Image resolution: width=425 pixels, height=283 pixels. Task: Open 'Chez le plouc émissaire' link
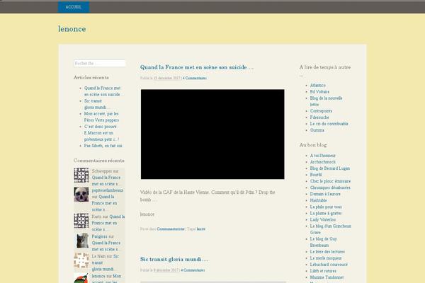pos(330,181)
